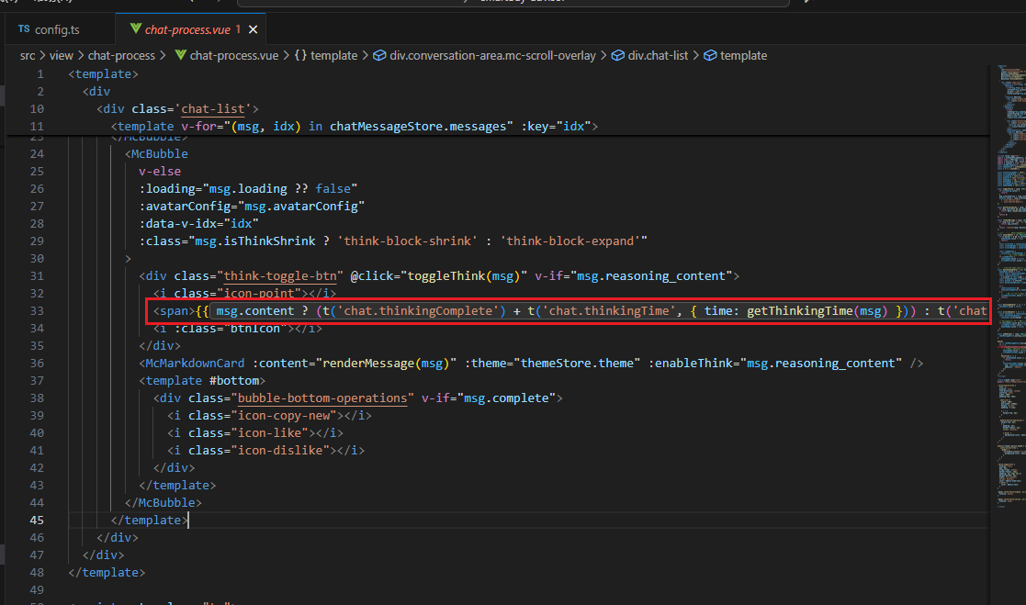1026x605 pixels.
Task: Toggle a breakpoint beside line 33
Action: tap(20, 310)
